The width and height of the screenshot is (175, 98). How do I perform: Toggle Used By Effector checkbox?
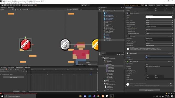click(x=146, y=70)
